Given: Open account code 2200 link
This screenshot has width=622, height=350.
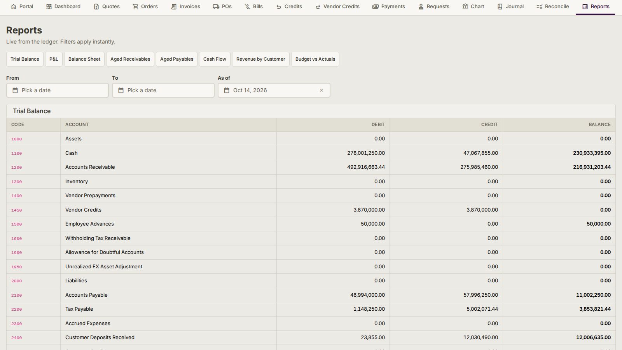Looking at the screenshot, I should [x=17, y=310].
